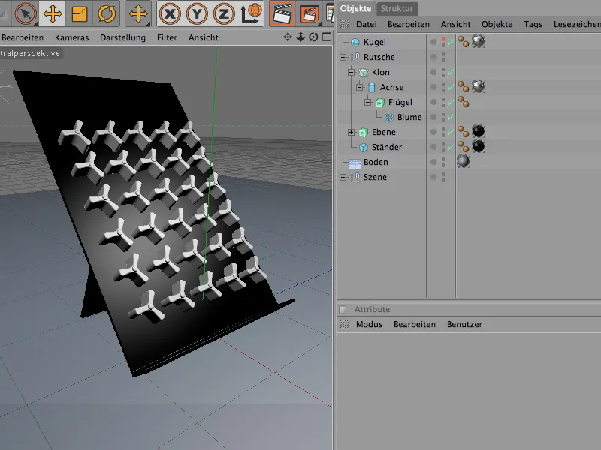The image size is (601, 450).
Task: Click the black material tag on Ebene
Action: (478, 132)
